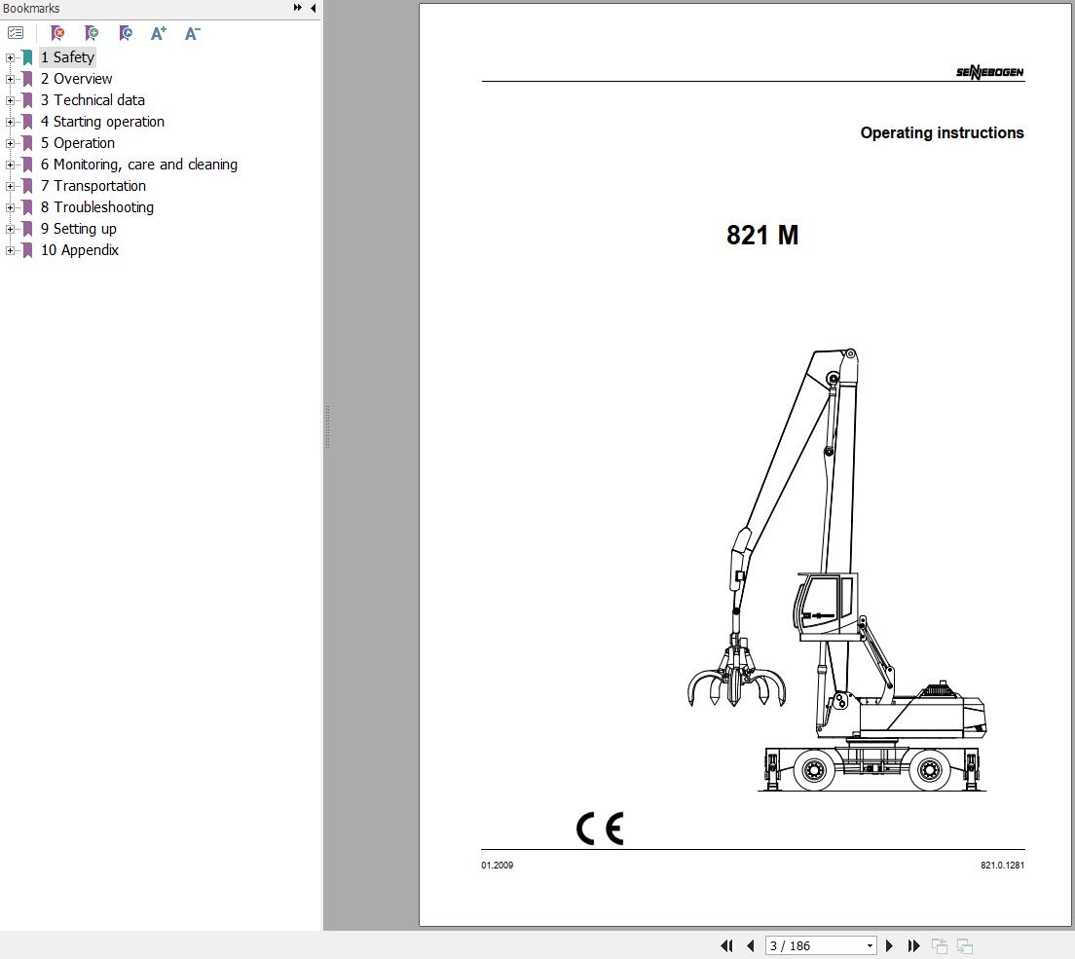Open the 5 Operation bookmark
Image resolution: width=1075 pixels, height=959 pixels.
(78, 142)
